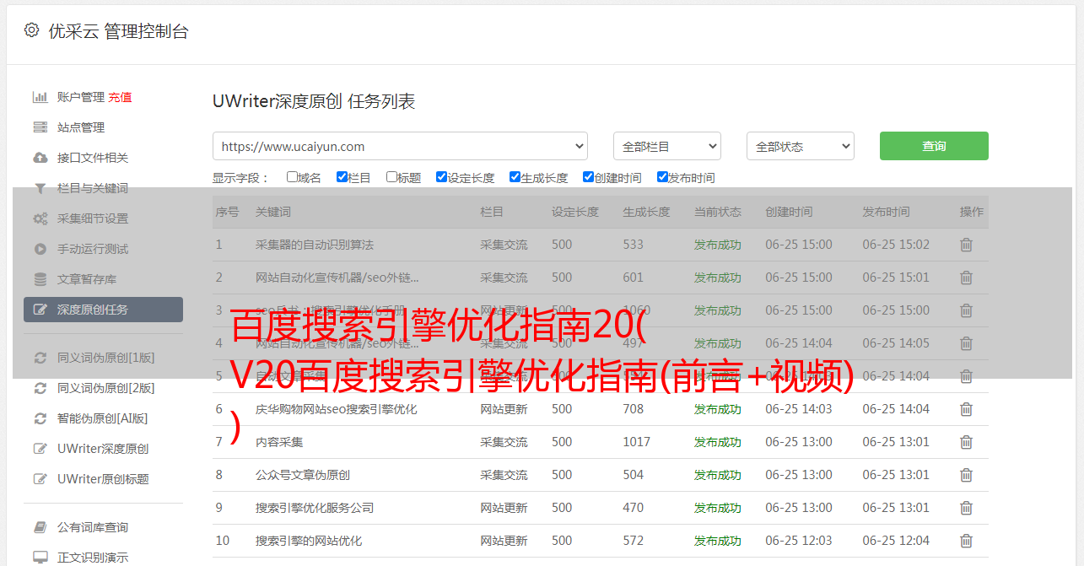Click trash icon for row 4
Viewport: 1084px width, 566px height.
(967, 343)
